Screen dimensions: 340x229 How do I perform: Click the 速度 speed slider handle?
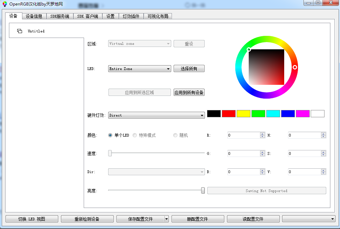110,153
